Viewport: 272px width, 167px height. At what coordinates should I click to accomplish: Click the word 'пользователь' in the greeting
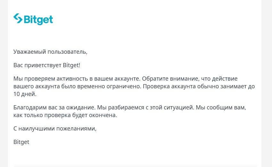tap(67, 52)
